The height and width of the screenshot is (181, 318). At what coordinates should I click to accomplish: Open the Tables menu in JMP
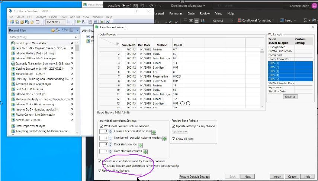click(20, 17)
